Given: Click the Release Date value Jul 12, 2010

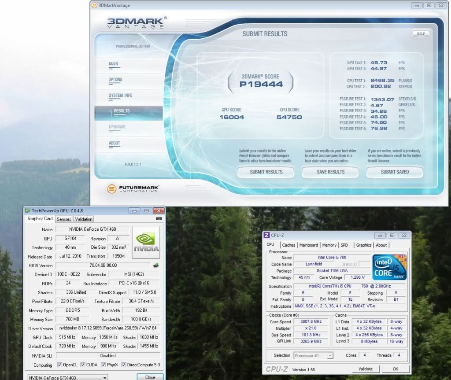Looking at the screenshot, I should pos(70,256).
